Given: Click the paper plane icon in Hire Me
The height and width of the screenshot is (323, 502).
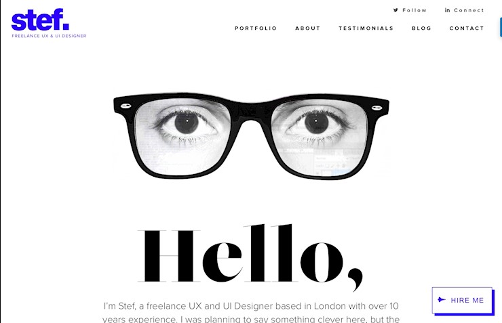Looking at the screenshot, I should [442, 300].
